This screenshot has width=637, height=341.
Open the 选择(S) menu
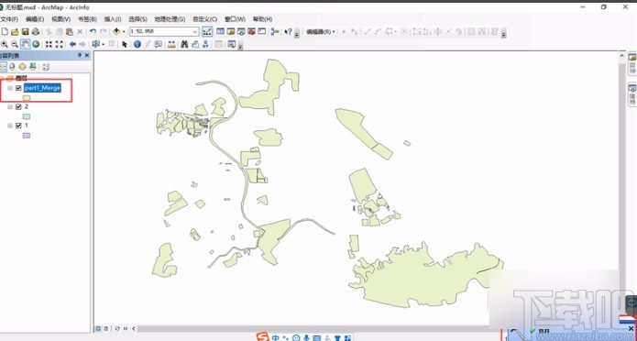tap(137, 19)
